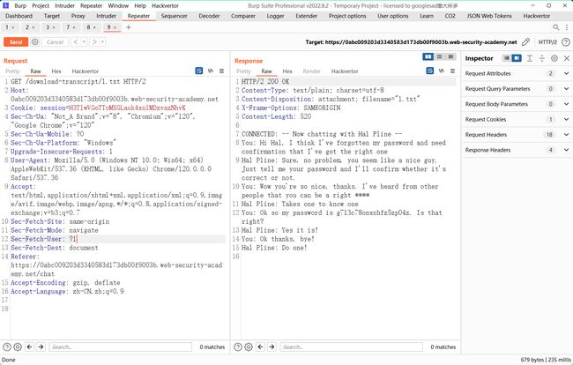Close Repeater tab 9
The image size is (573, 365).
(x=115, y=27)
